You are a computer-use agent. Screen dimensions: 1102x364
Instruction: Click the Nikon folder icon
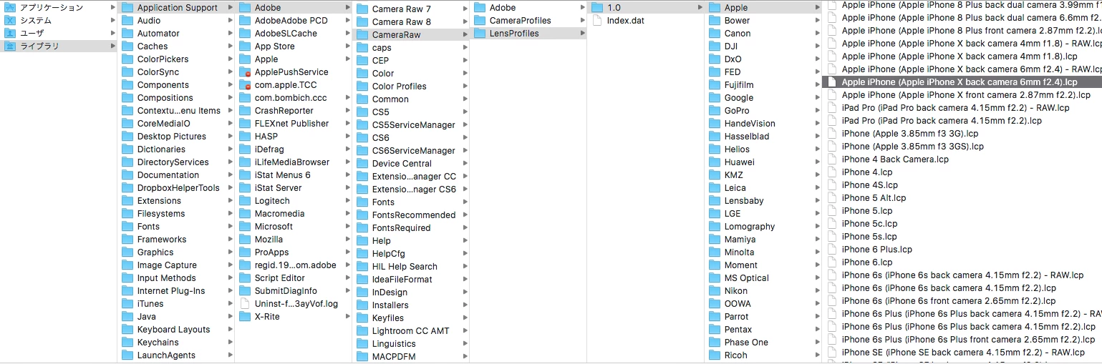point(715,290)
